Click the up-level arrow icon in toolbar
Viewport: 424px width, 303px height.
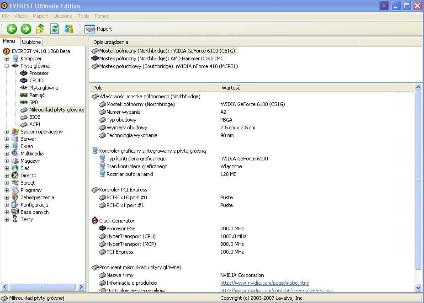click(40, 29)
